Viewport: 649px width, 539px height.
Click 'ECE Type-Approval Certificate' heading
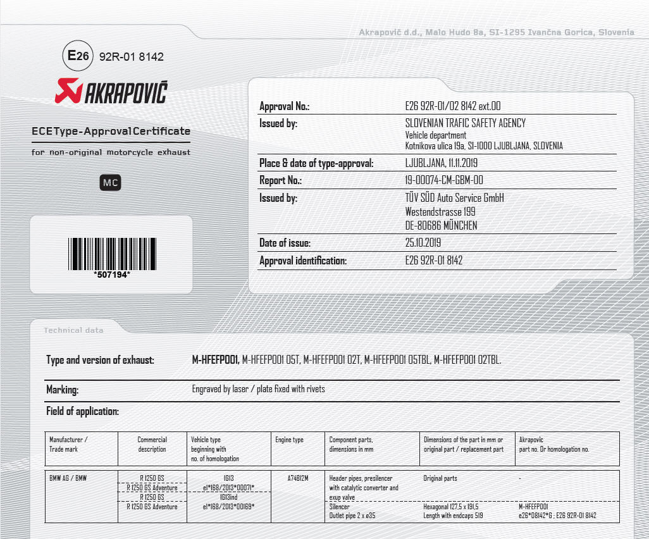[111, 131]
